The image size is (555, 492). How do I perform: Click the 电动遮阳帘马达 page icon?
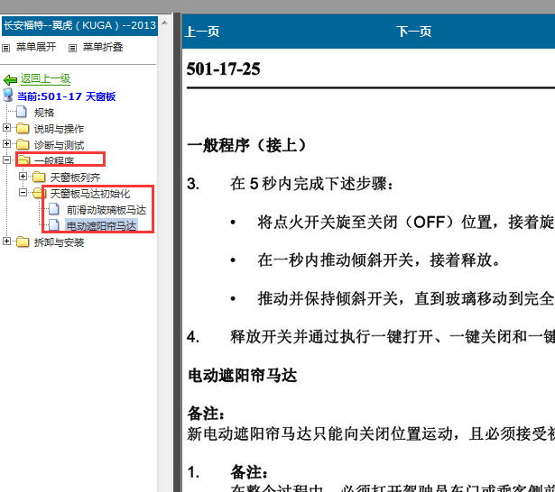tap(54, 224)
